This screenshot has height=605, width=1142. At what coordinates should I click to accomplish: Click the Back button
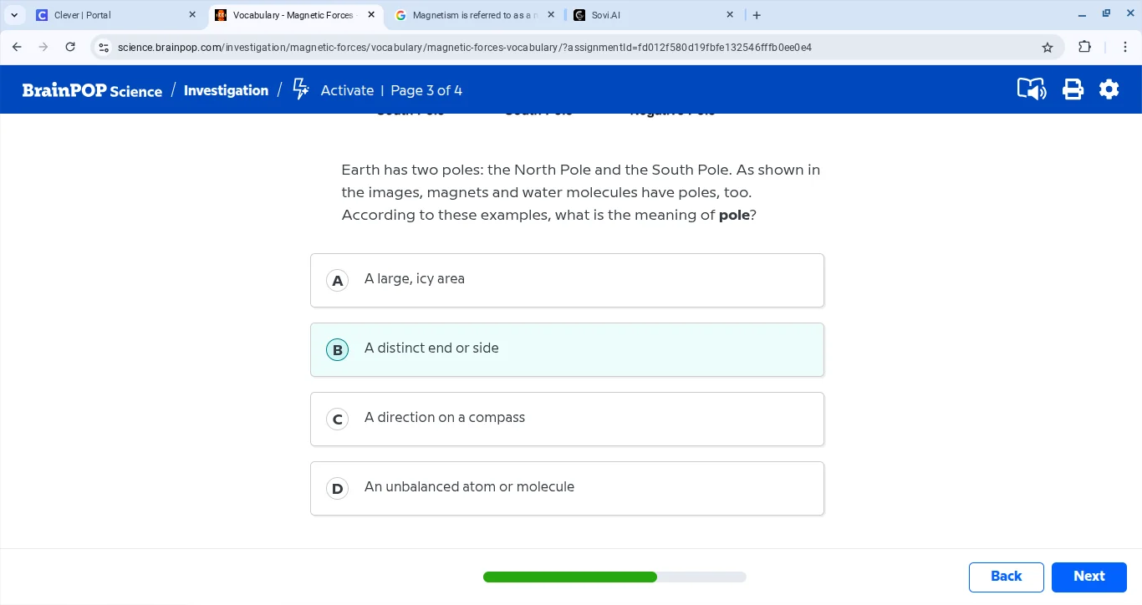coord(1006,577)
